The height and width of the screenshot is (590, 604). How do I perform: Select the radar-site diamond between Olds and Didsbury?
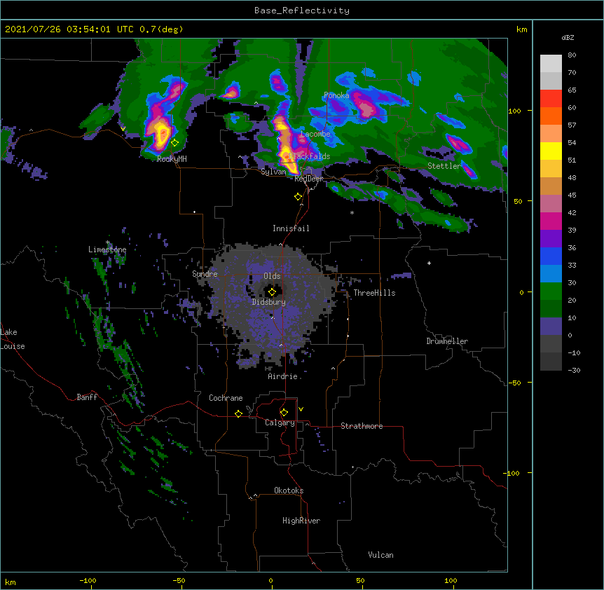272,292
